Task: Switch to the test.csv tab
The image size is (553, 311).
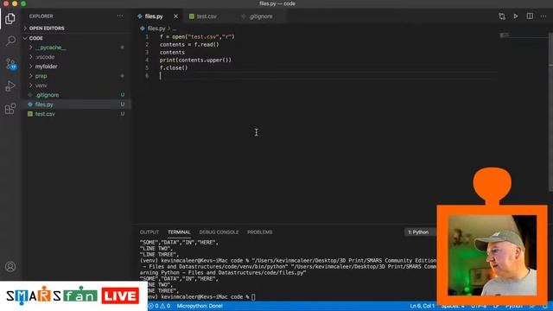Action: (207, 16)
